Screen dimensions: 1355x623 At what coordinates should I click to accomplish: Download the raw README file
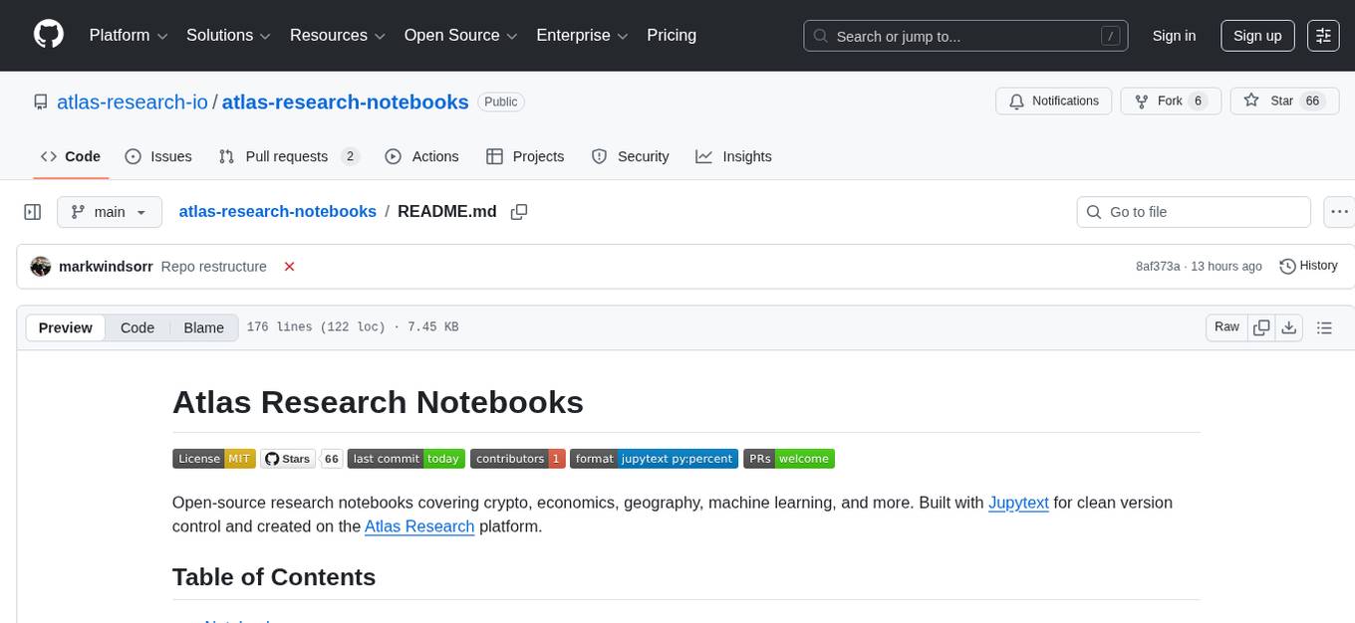(x=1289, y=326)
